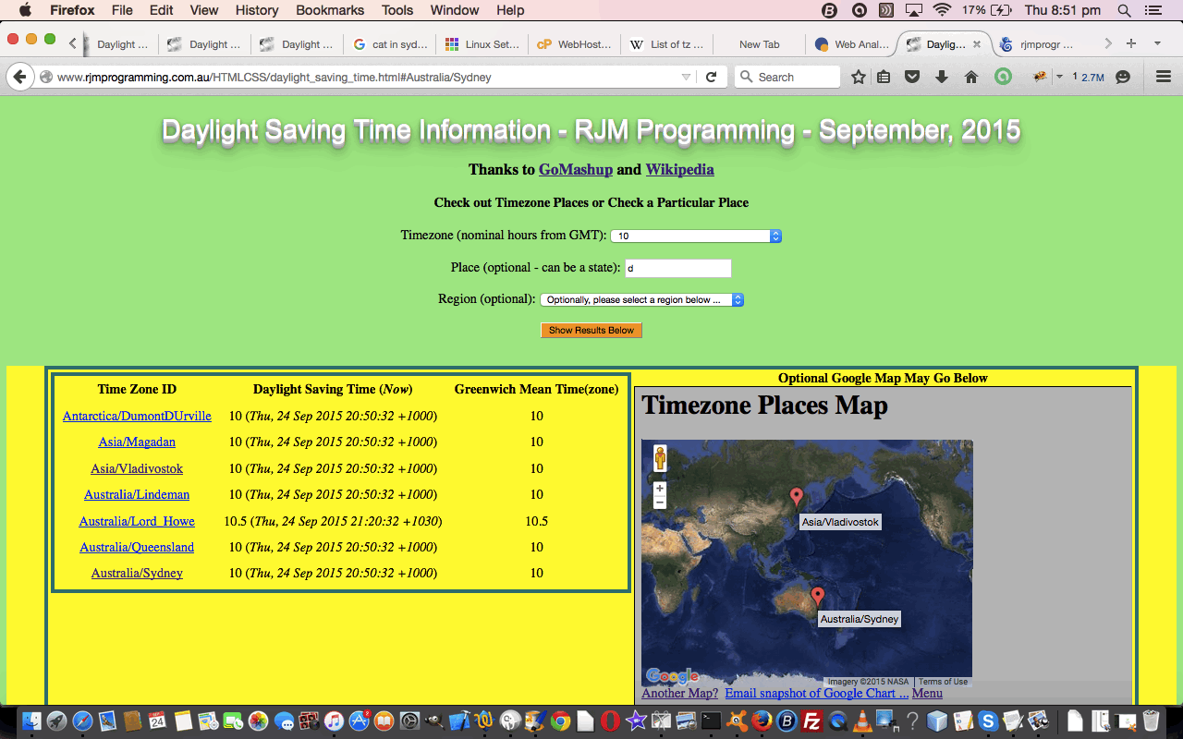Open the Wikipedia link in the header
The image size is (1183, 739).
point(679,169)
